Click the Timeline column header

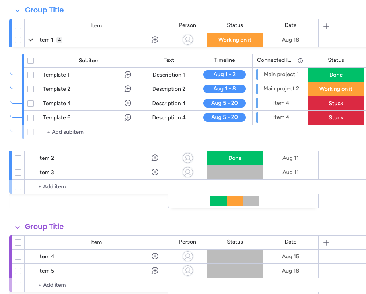click(224, 60)
